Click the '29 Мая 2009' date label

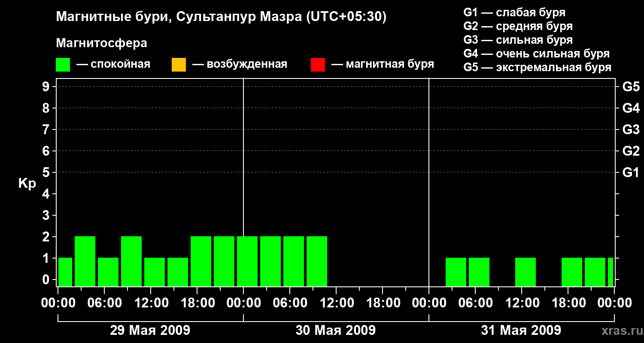tap(150, 331)
